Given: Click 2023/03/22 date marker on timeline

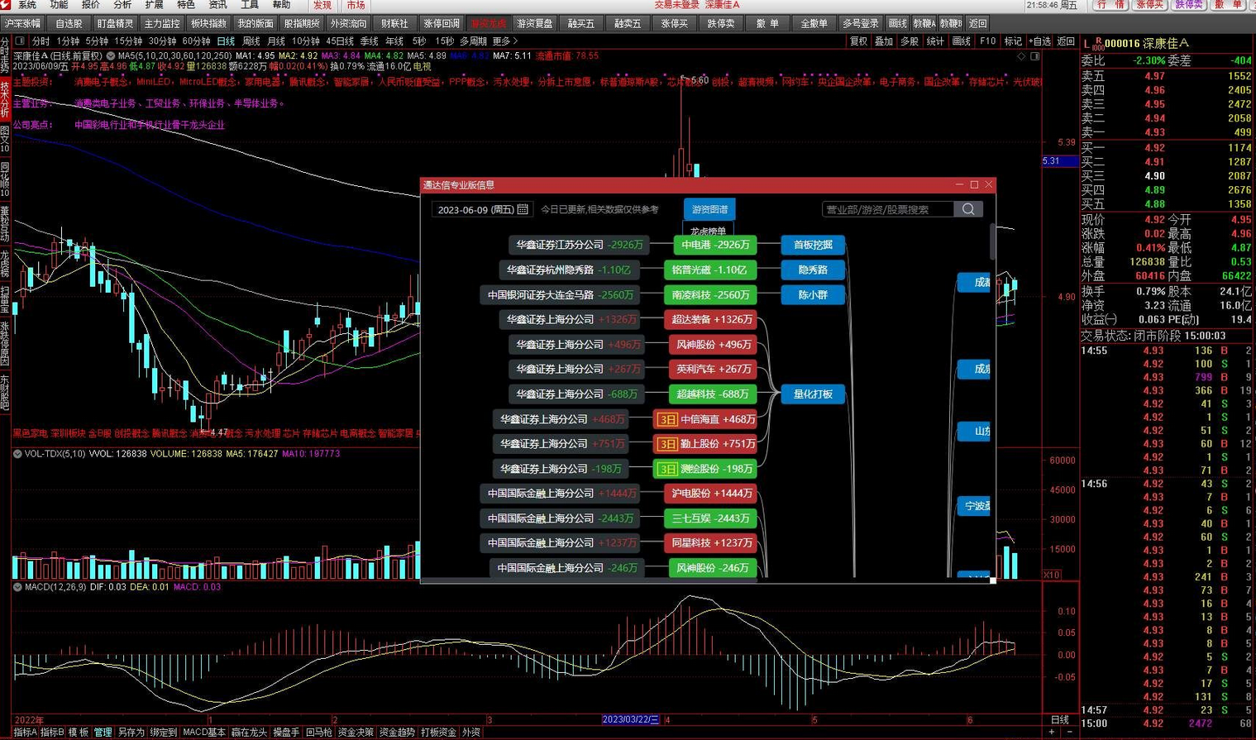Looking at the screenshot, I should 631,719.
